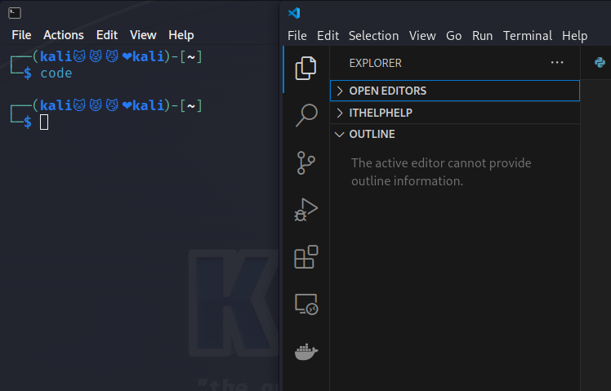Open VS Code Selection menu
This screenshot has height=391, width=611.
point(373,36)
